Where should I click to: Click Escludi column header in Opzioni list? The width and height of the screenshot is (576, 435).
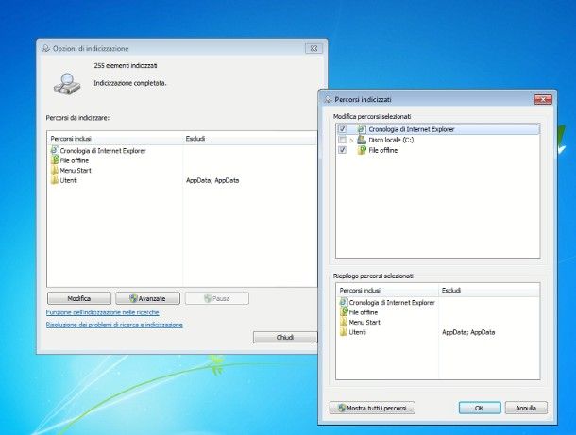tap(250, 139)
